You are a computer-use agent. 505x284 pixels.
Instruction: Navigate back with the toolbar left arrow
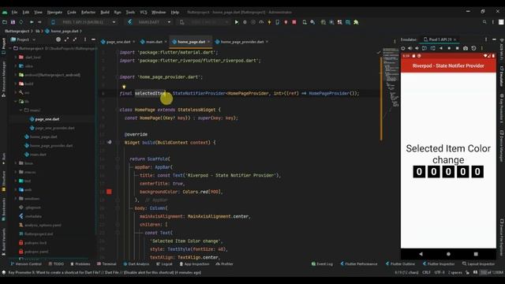tap(32, 22)
